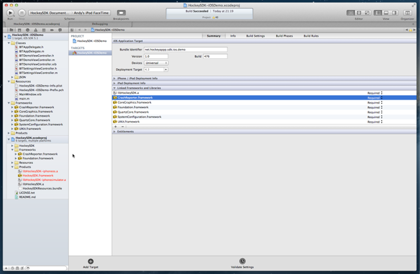The width and height of the screenshot is (420, 274).
Task: Open the Build Phases tab
Action: [284, 36]
